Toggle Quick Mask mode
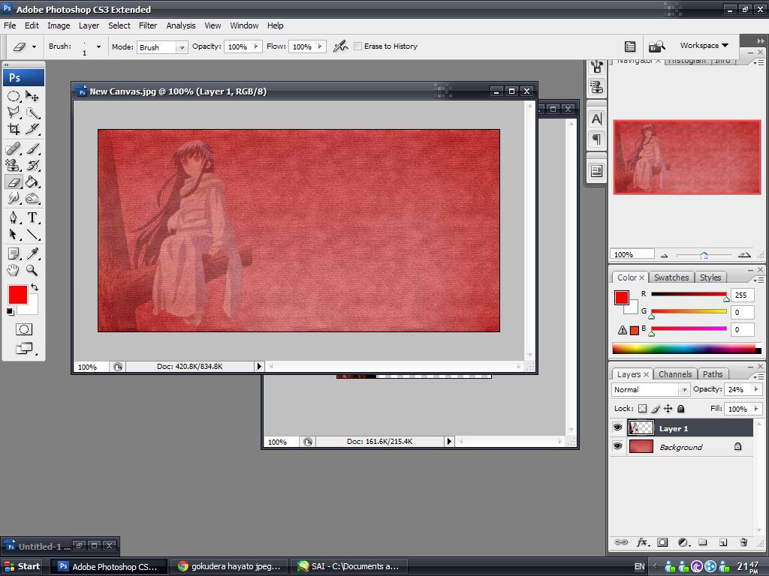 tap(23, 330)
